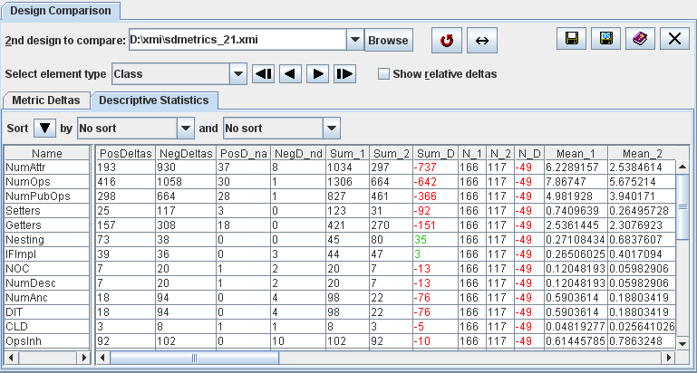697x373 pixels.
Task: Click the N_2 column header
Action: tap(500, 153)
